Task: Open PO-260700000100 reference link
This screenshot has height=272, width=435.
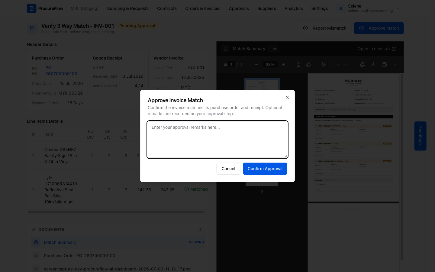Action: click(x=61, y=71)
